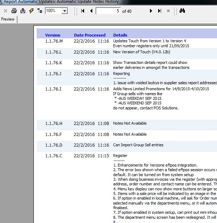Click the stop loading square button

168,11
